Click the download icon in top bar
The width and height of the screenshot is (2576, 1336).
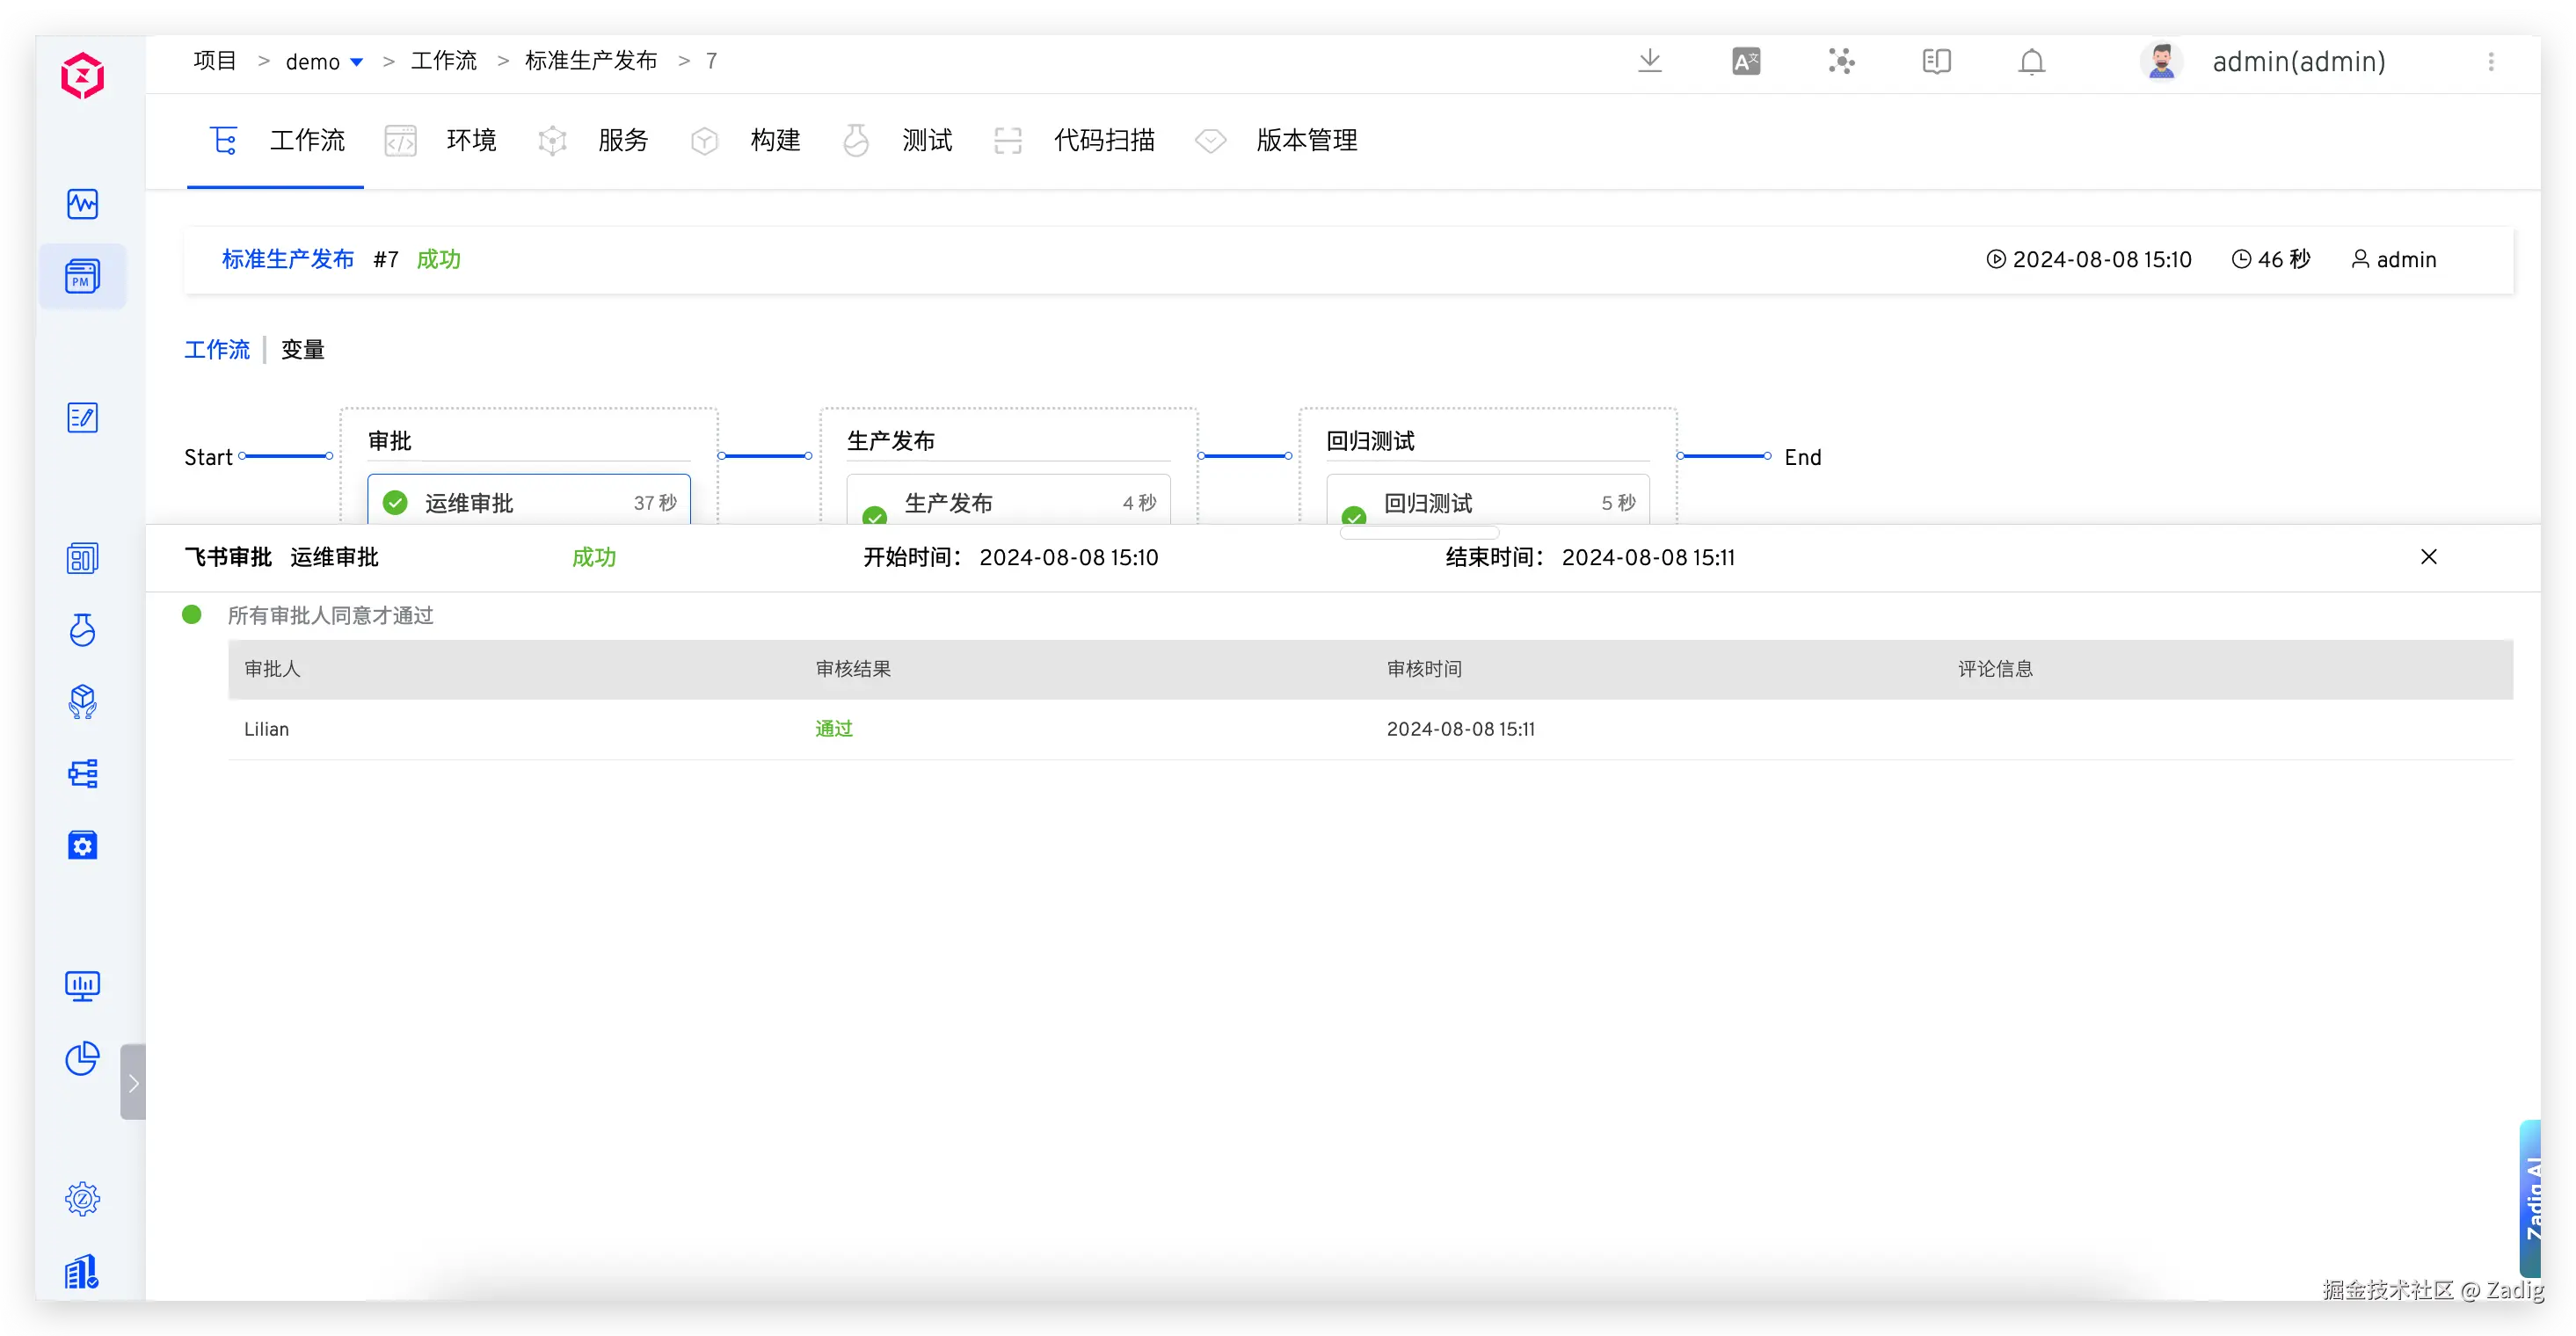click(x=1650, y=61)
